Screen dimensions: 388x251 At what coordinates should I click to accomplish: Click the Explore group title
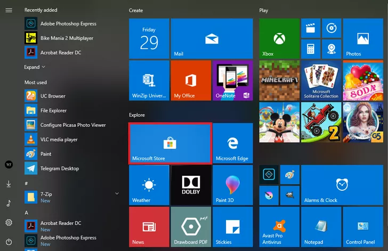point(136,115)
